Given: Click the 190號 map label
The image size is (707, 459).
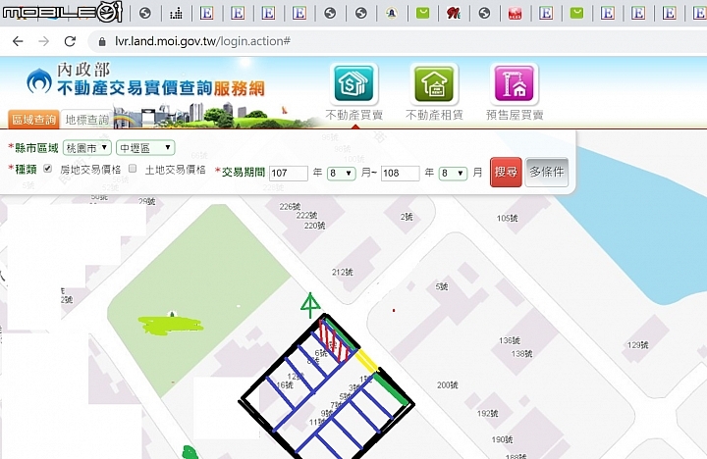Looking at the screenshot, I should (x=502, y=439).
